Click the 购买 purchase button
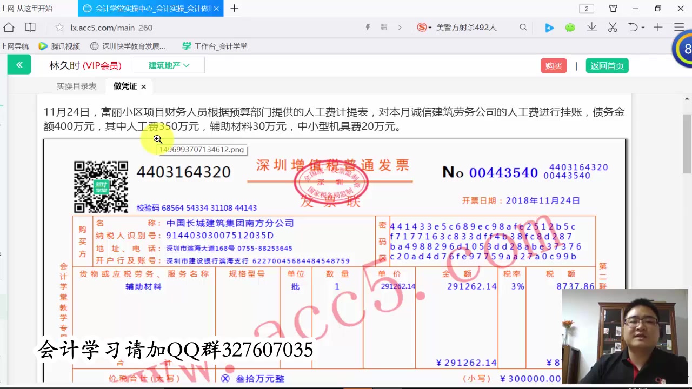Screen dimensions: 692x389 pos(553,65)
